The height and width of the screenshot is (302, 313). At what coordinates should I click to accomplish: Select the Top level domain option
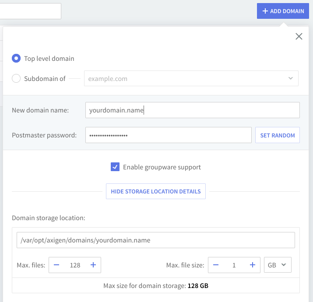16,59
